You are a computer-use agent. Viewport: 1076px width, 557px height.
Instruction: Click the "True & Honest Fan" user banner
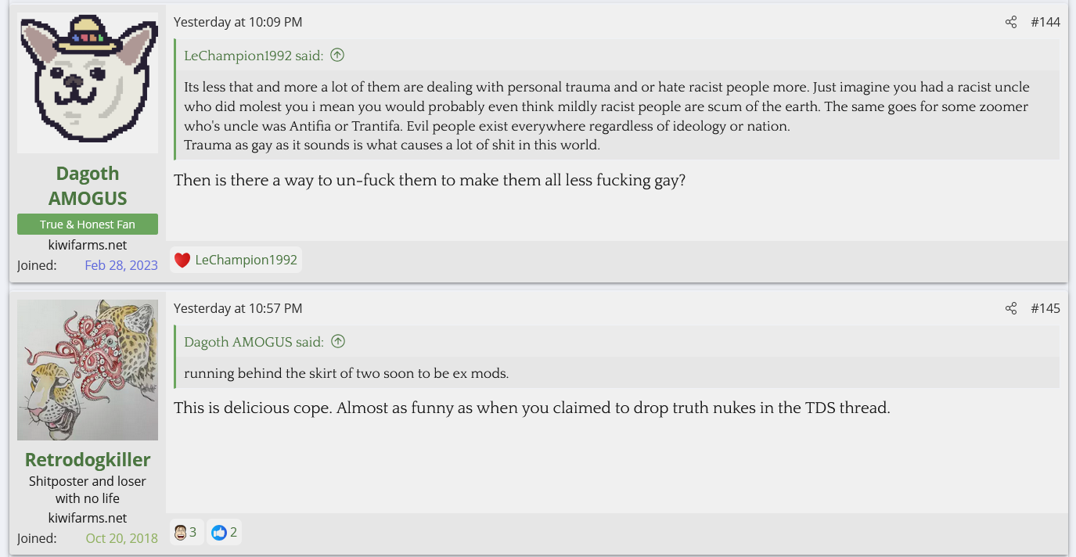[88, 225]
